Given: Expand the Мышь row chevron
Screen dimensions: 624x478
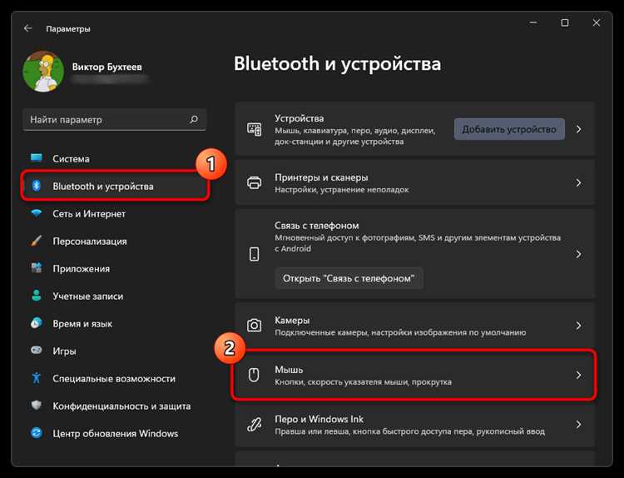Looking at the screenshot, I should (578, 375).
